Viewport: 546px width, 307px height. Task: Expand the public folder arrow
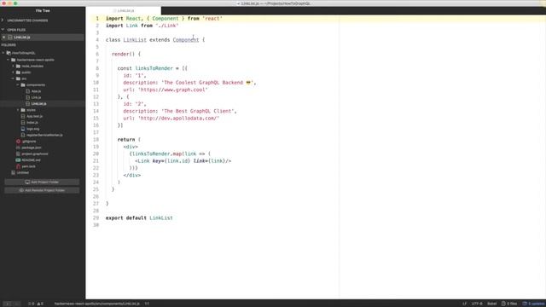[14, 72]
